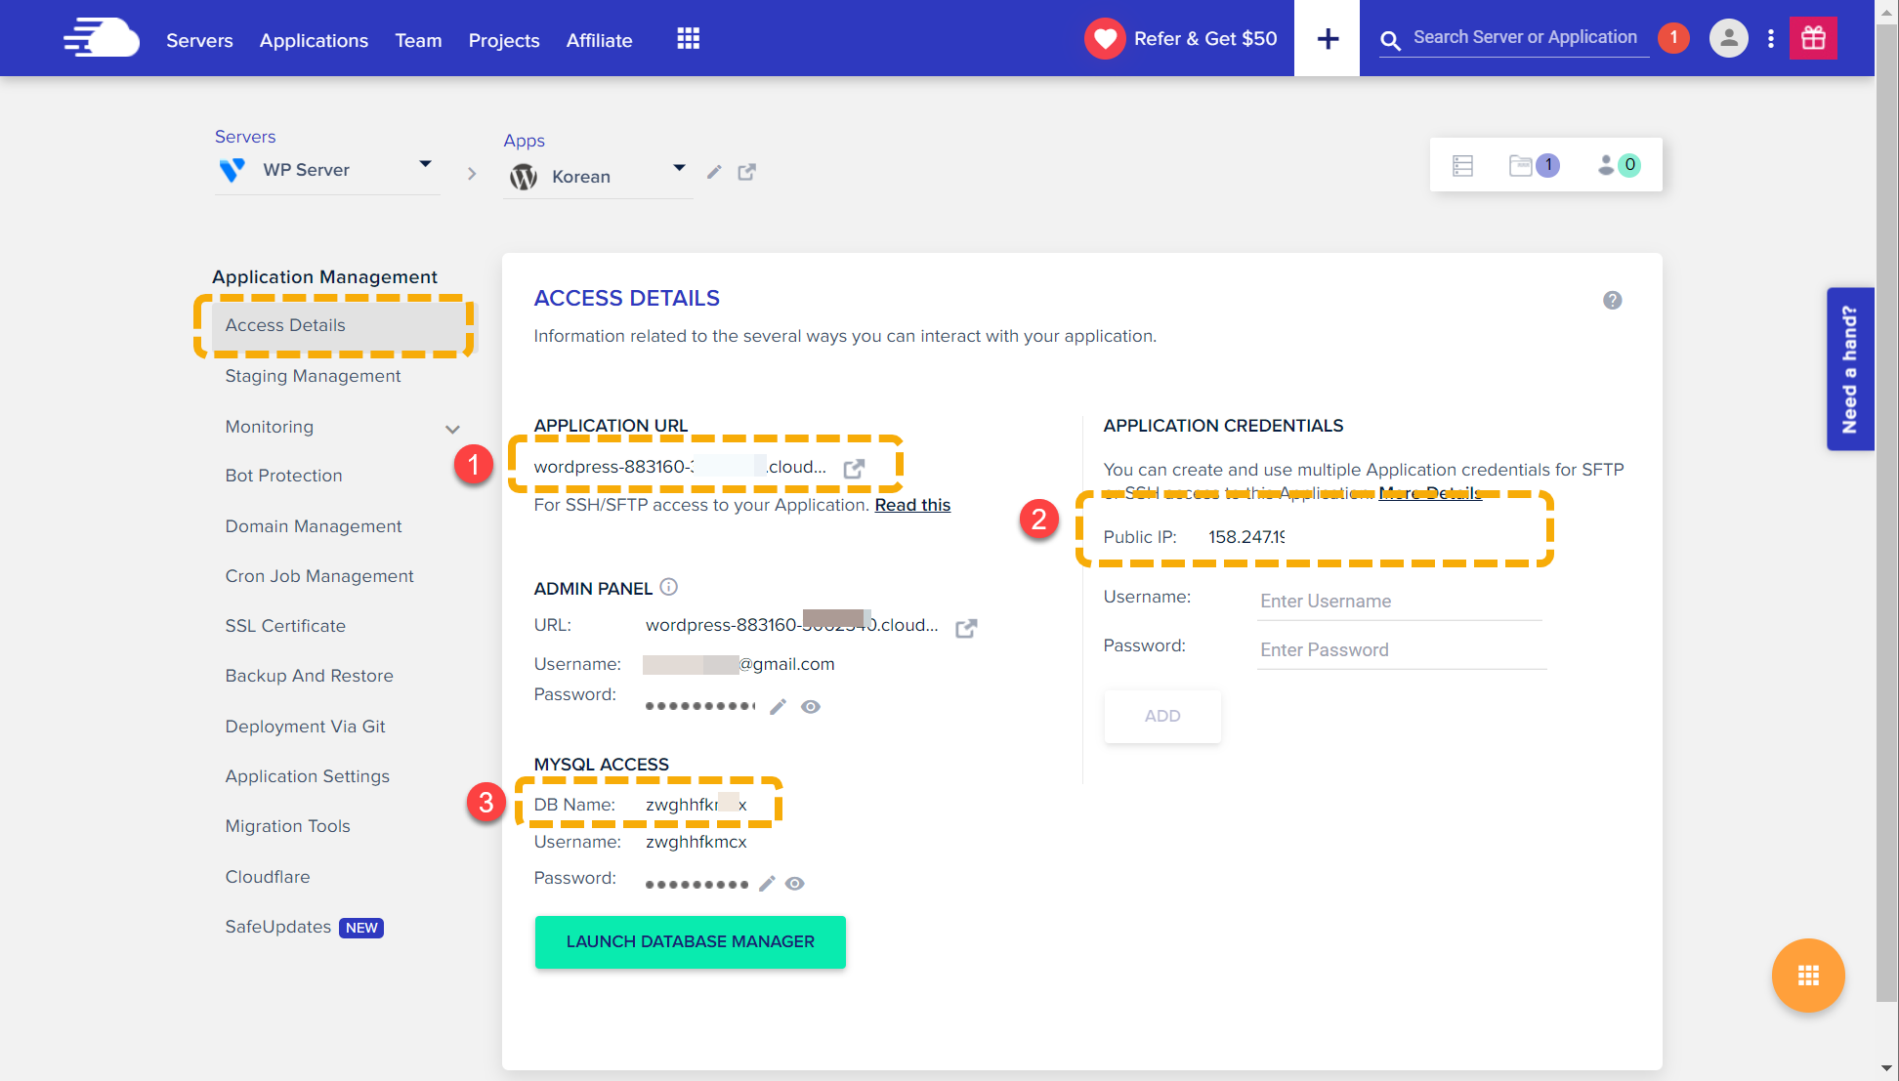Click the Enter Username field
The image size is (1899, 1081).
click(x=1399, y=602)
